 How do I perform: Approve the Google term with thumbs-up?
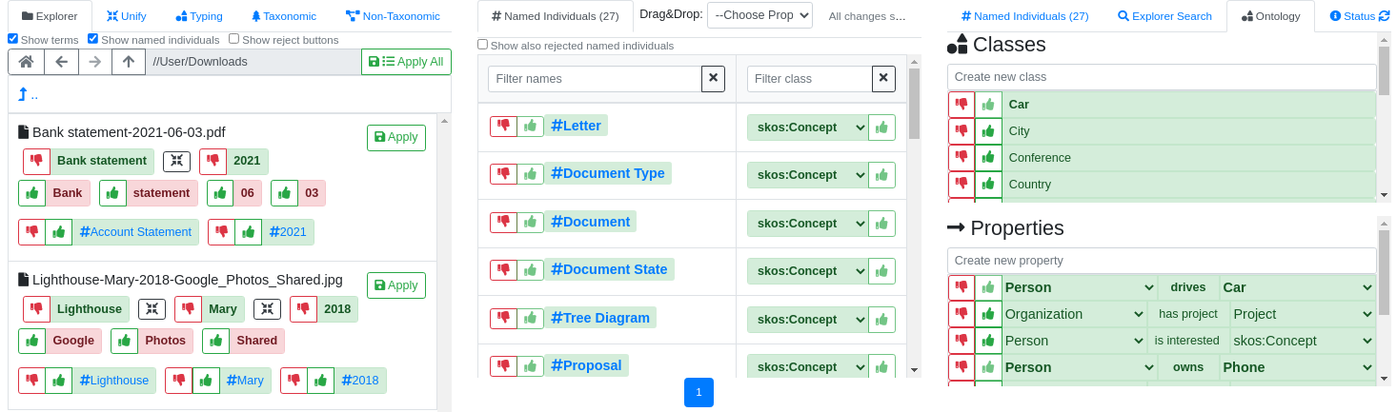(x=31, y=341)
